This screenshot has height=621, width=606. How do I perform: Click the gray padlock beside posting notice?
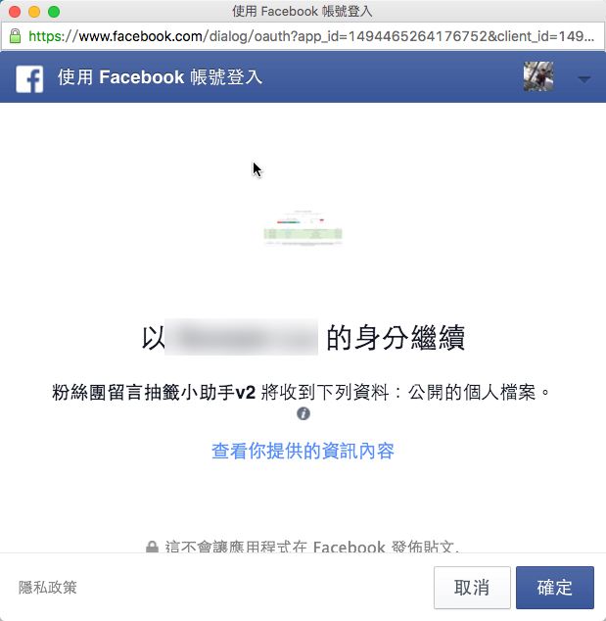point(152,547)
